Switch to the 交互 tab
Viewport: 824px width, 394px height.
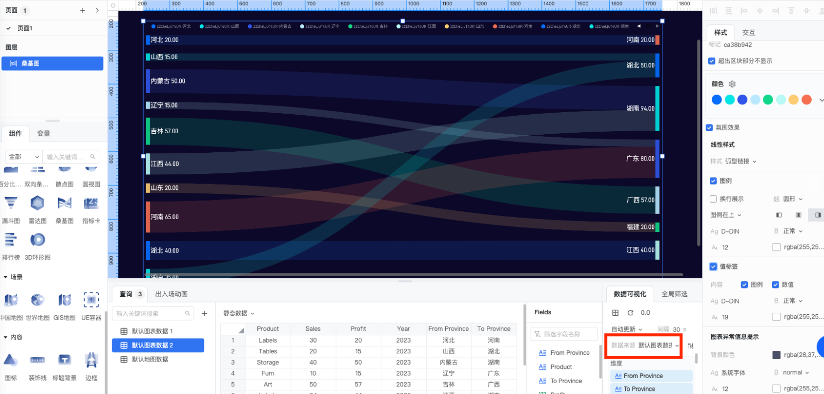(x=749, y=32)
